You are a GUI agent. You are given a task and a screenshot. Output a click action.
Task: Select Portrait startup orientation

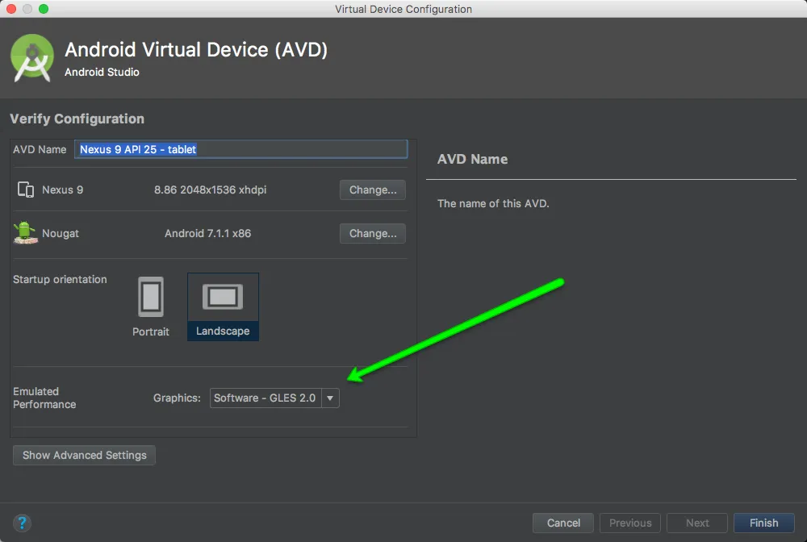coord(151,307)
